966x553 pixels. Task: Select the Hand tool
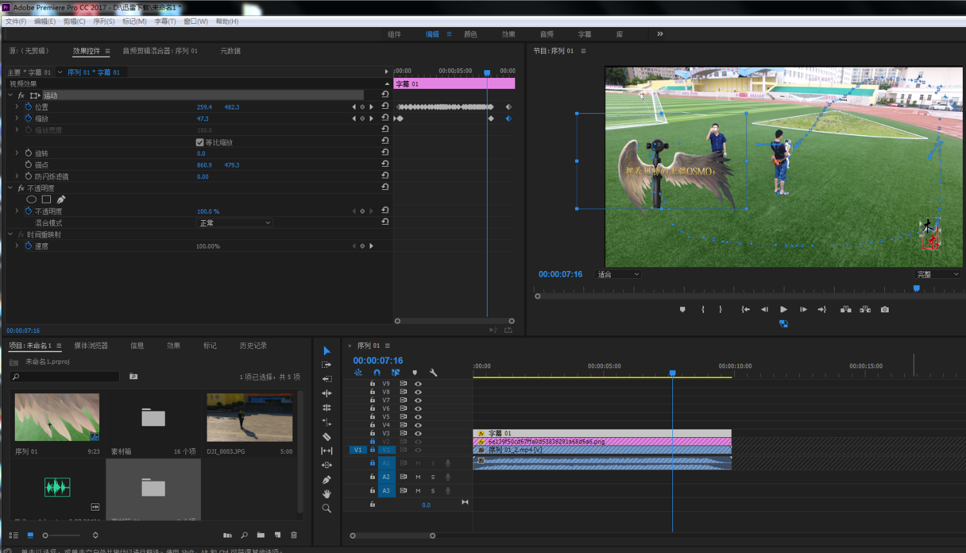[327, 494]
